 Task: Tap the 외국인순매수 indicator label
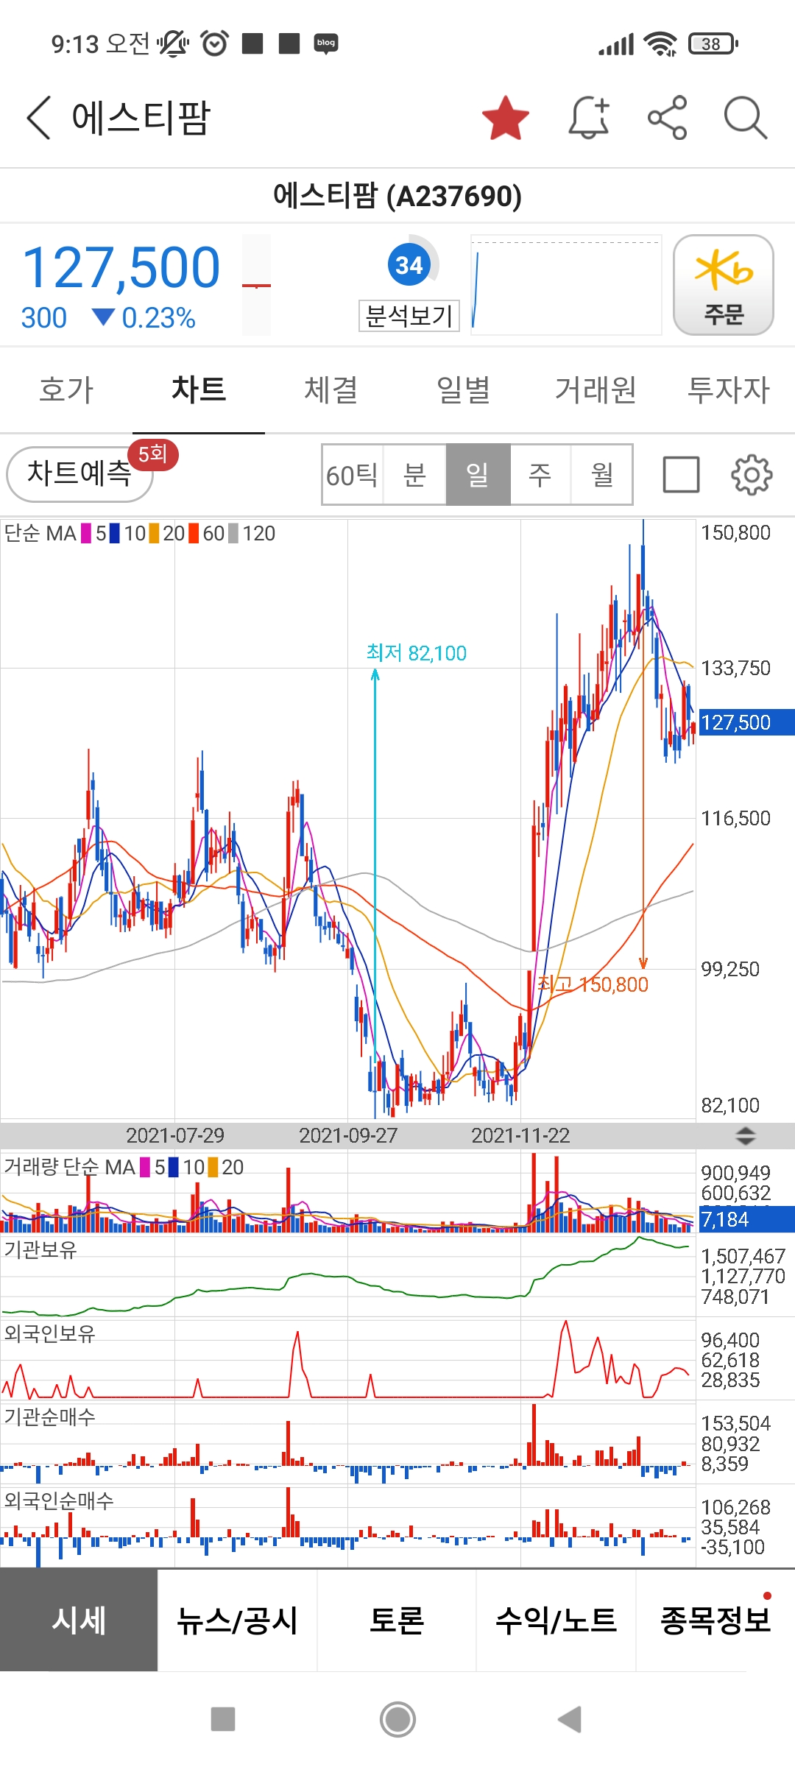[x=59, y=1500]
